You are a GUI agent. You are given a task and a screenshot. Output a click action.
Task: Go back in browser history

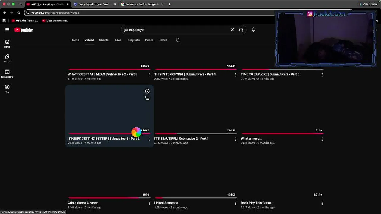[x=4, y=13]
